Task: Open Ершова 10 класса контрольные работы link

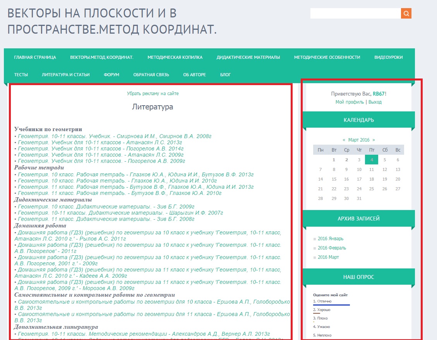Action: [x=152, y=305]
